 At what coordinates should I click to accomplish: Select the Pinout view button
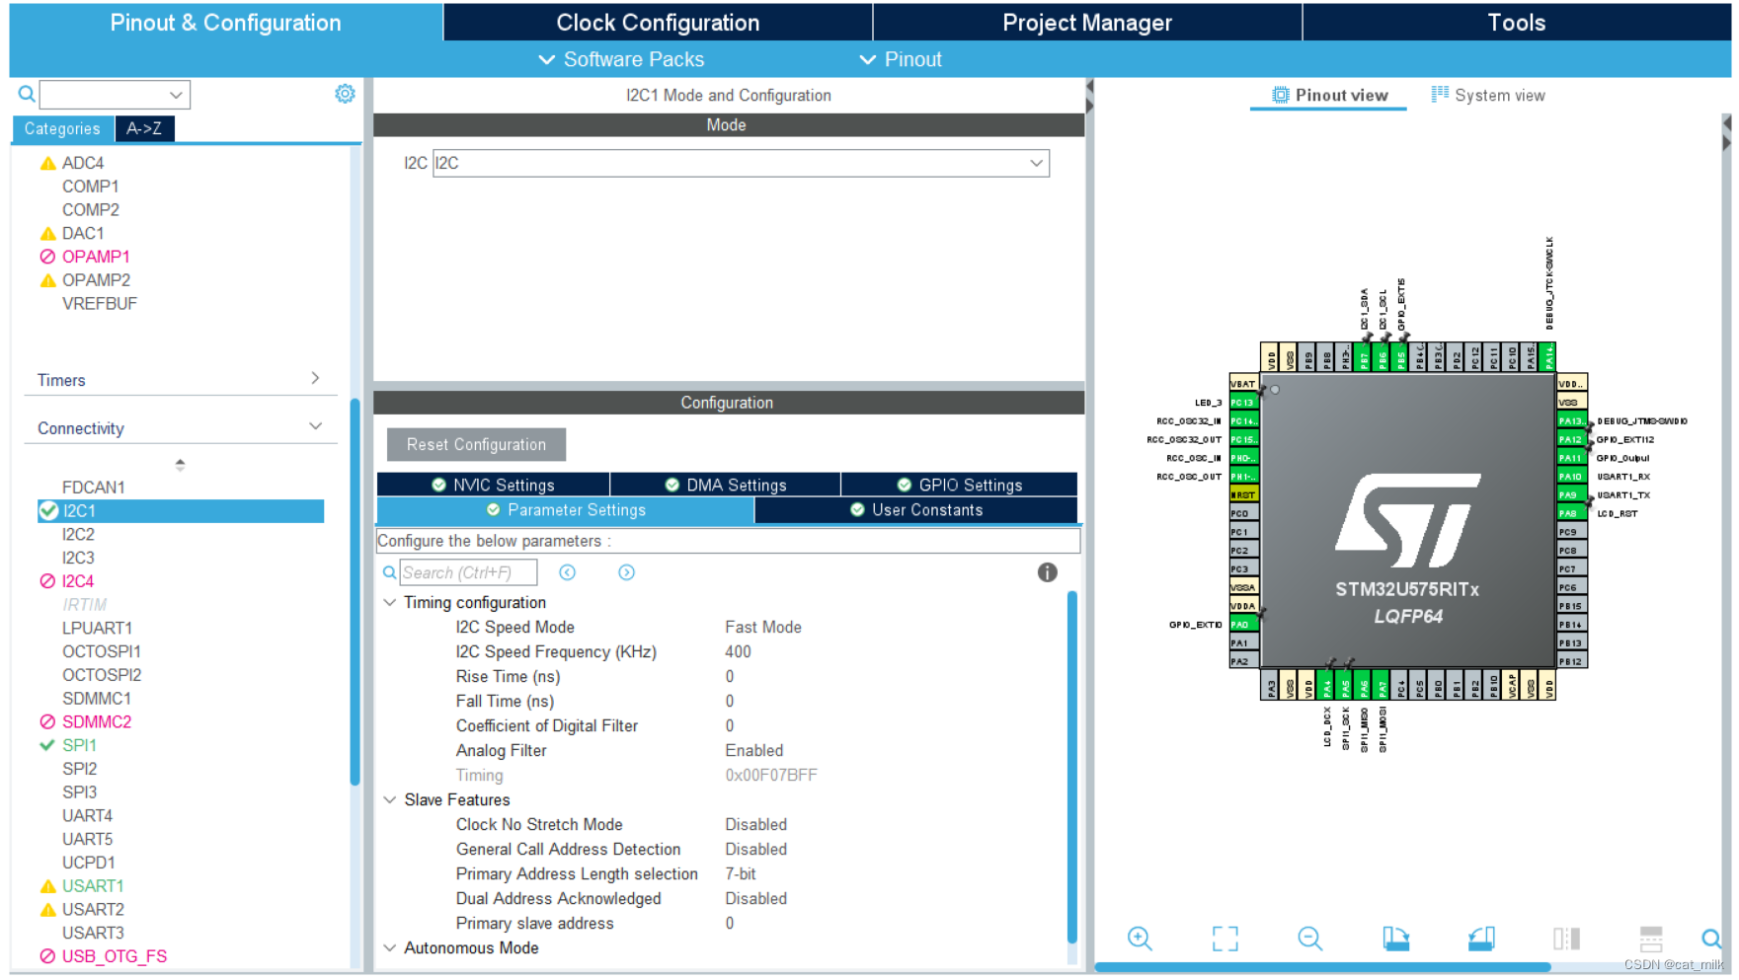click(x=1329, y=95)
